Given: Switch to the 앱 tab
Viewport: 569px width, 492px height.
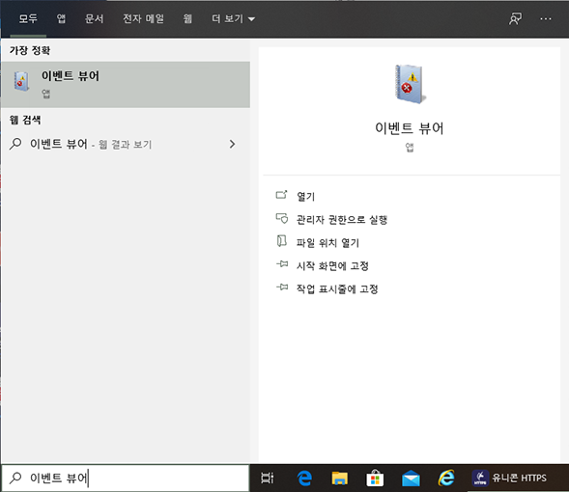Looking at the screenshot, I should tap(61, 19).
